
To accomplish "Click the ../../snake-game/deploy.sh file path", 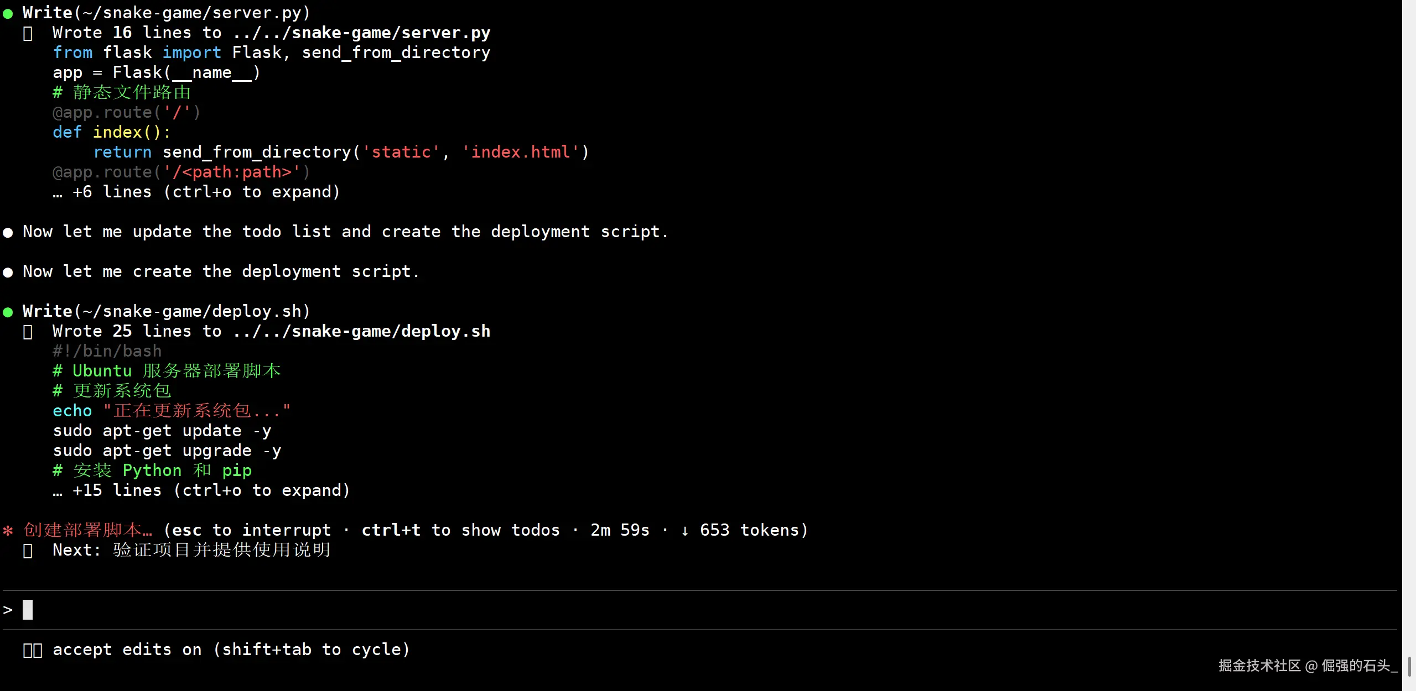I will tap(362, 331).
